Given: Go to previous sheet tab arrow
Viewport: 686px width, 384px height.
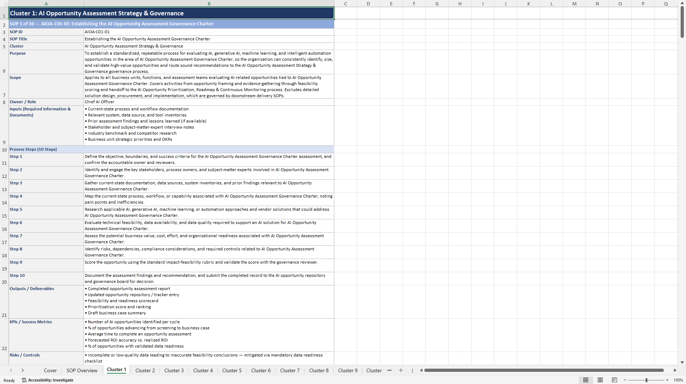Looking at the screenshot, I should pos(11,370).
